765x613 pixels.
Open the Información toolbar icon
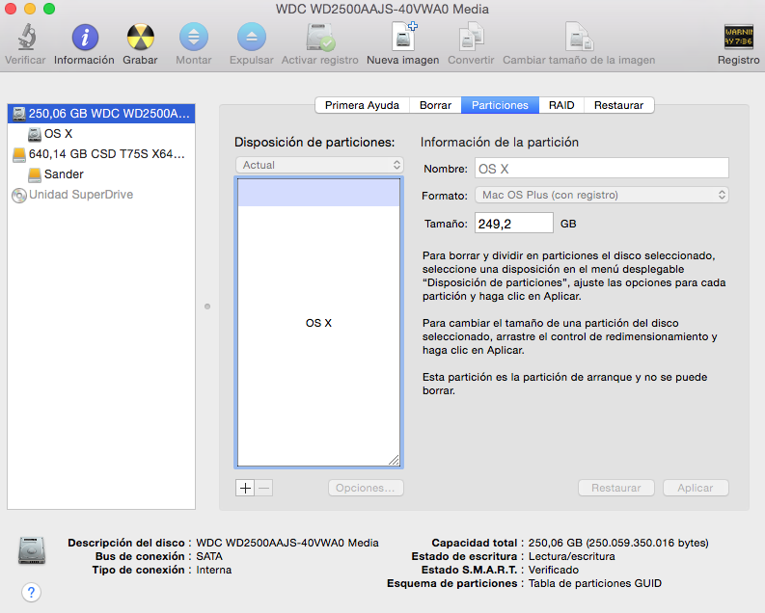tap(85, 37)
